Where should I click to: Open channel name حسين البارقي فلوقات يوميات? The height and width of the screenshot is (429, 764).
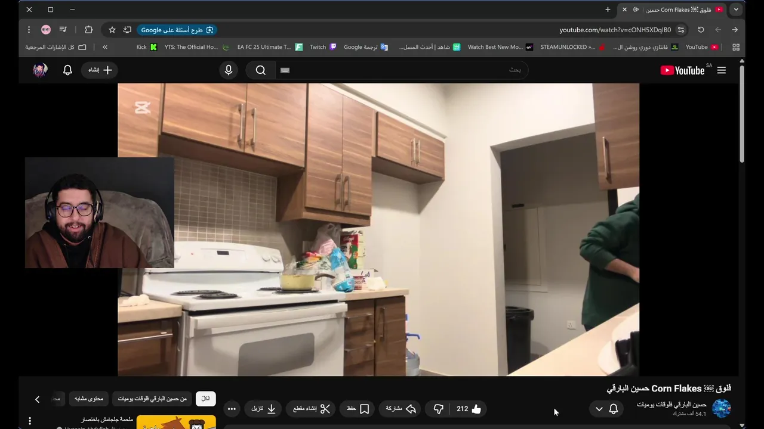[671, 405]
